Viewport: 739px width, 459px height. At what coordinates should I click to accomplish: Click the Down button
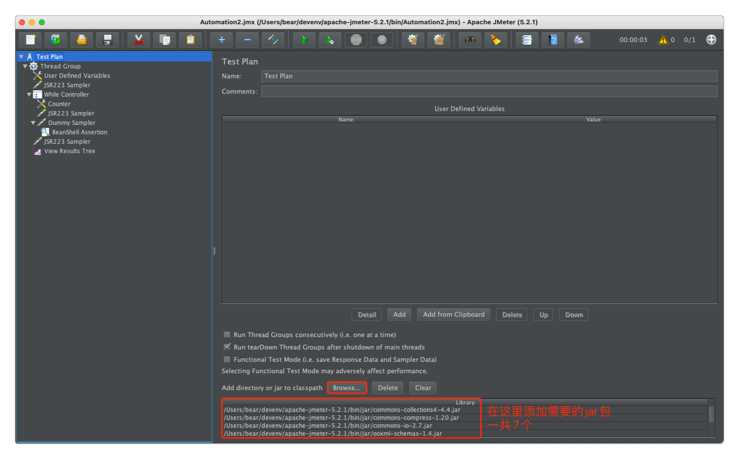tap(574, 315)
